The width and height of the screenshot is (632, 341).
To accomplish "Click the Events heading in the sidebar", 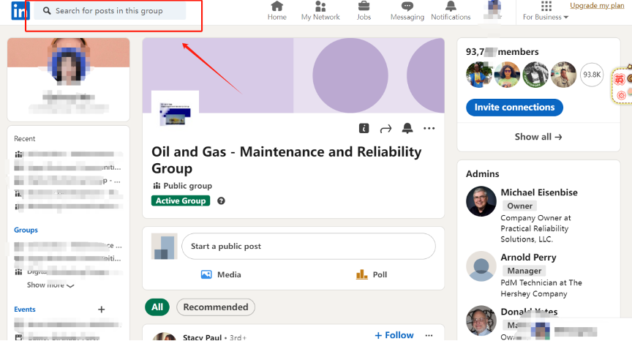I will tap(25, 309).
